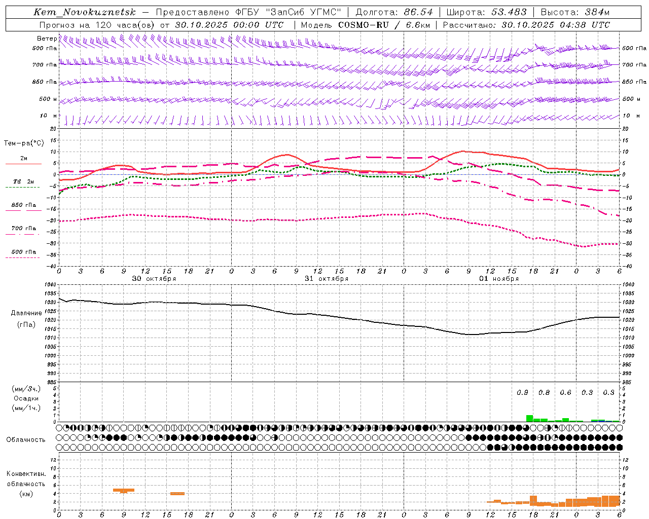Click the orange convective cloud bar near hour 9

[x=124, y=490]
